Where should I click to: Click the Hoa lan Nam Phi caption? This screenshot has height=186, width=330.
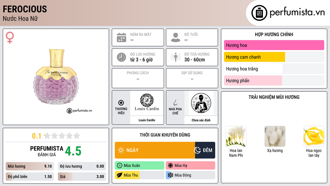coord(236,153)
